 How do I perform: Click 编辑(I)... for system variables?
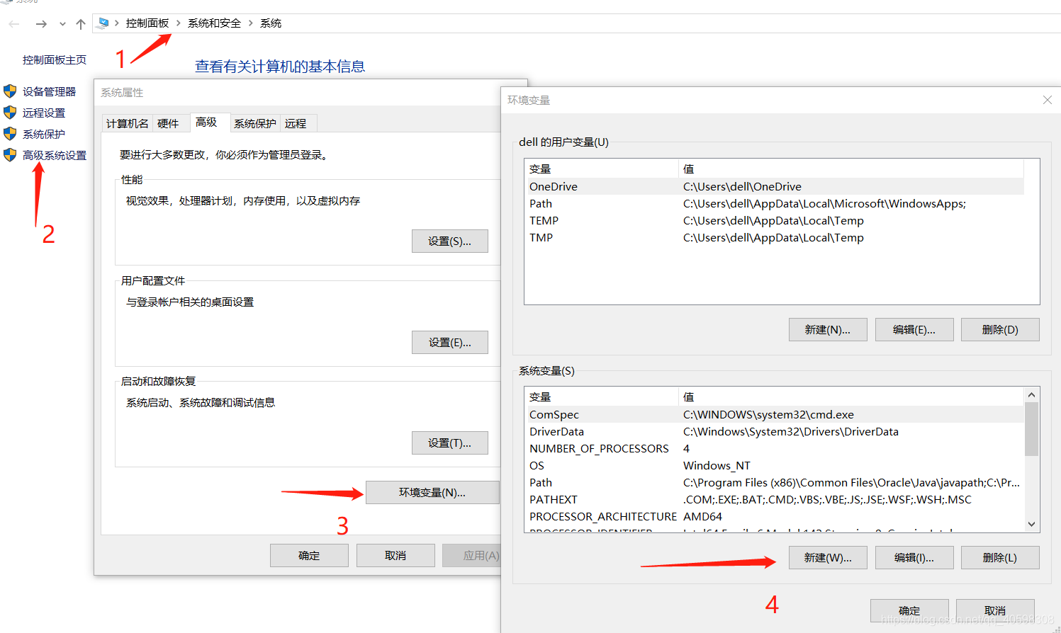click(914, 558)
